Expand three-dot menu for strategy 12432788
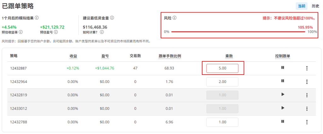Viewport: 323px width, 134px height. 307,122
